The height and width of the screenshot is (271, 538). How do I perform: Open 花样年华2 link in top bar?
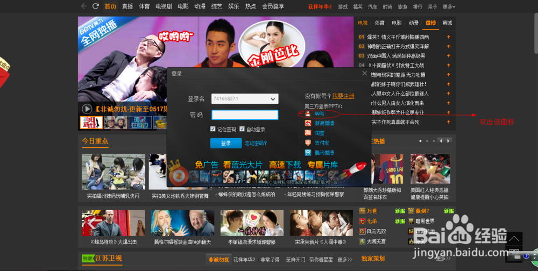320,6
